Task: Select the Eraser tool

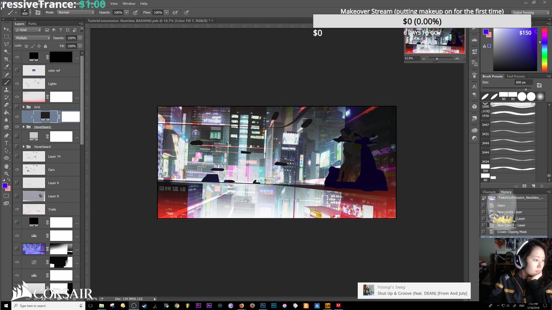Action: (x=6, y=105)
